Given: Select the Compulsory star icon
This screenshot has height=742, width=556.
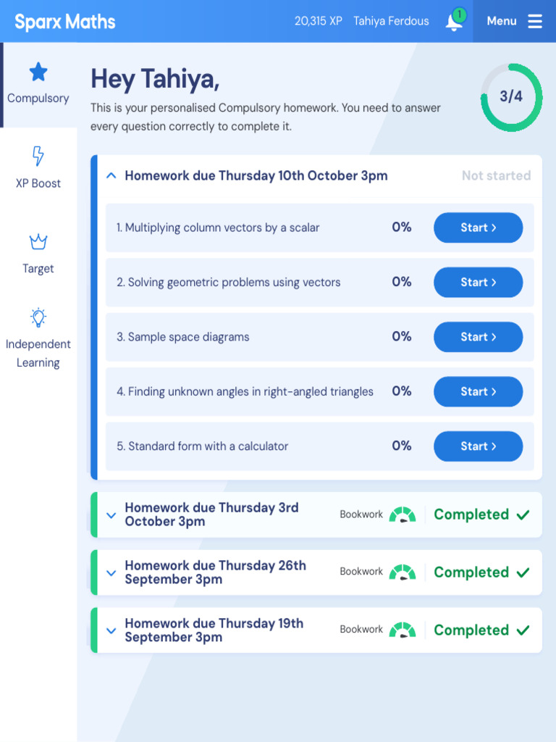Looking at the screenshot, I should pyautogui.click(x=38, y=72).
